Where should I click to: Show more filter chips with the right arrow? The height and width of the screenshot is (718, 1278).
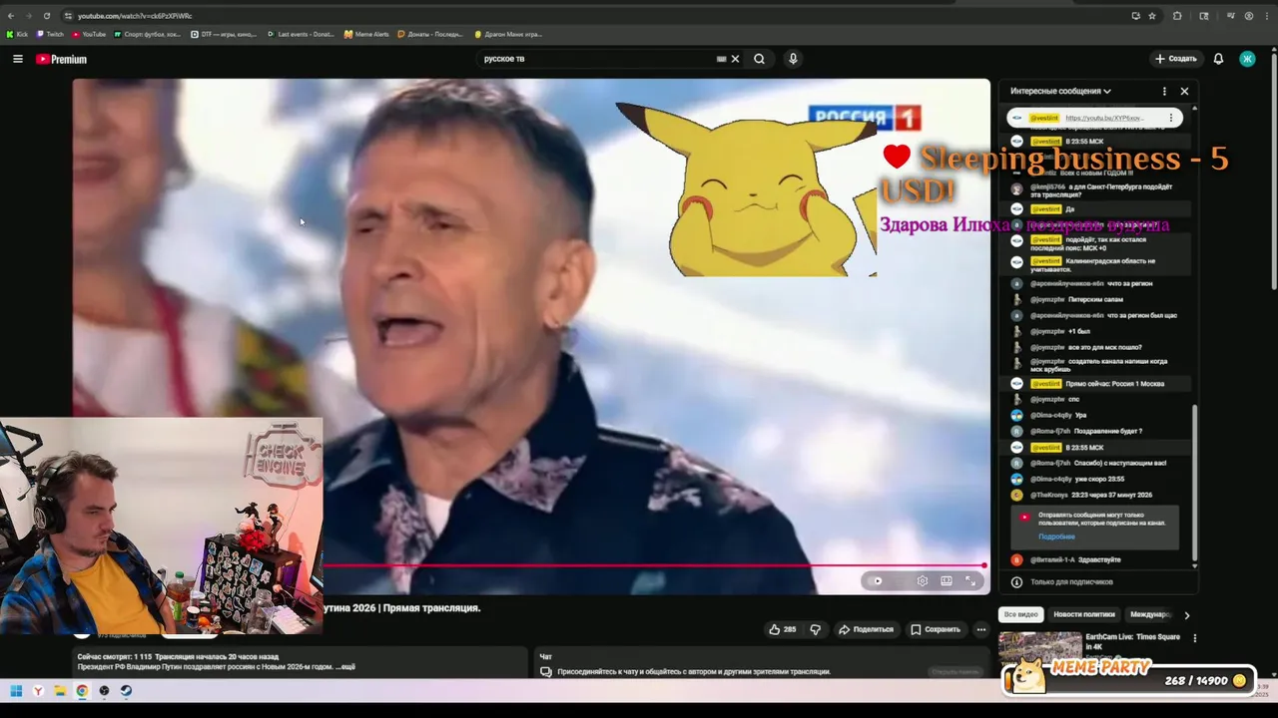click(1186, 615)
